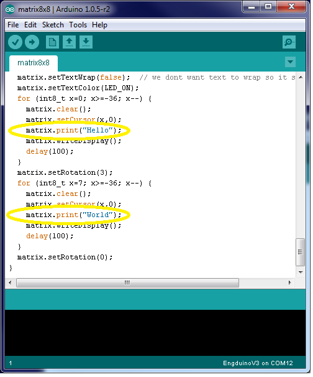Click the matrix.print("Hello") code line

click(73, 130)
